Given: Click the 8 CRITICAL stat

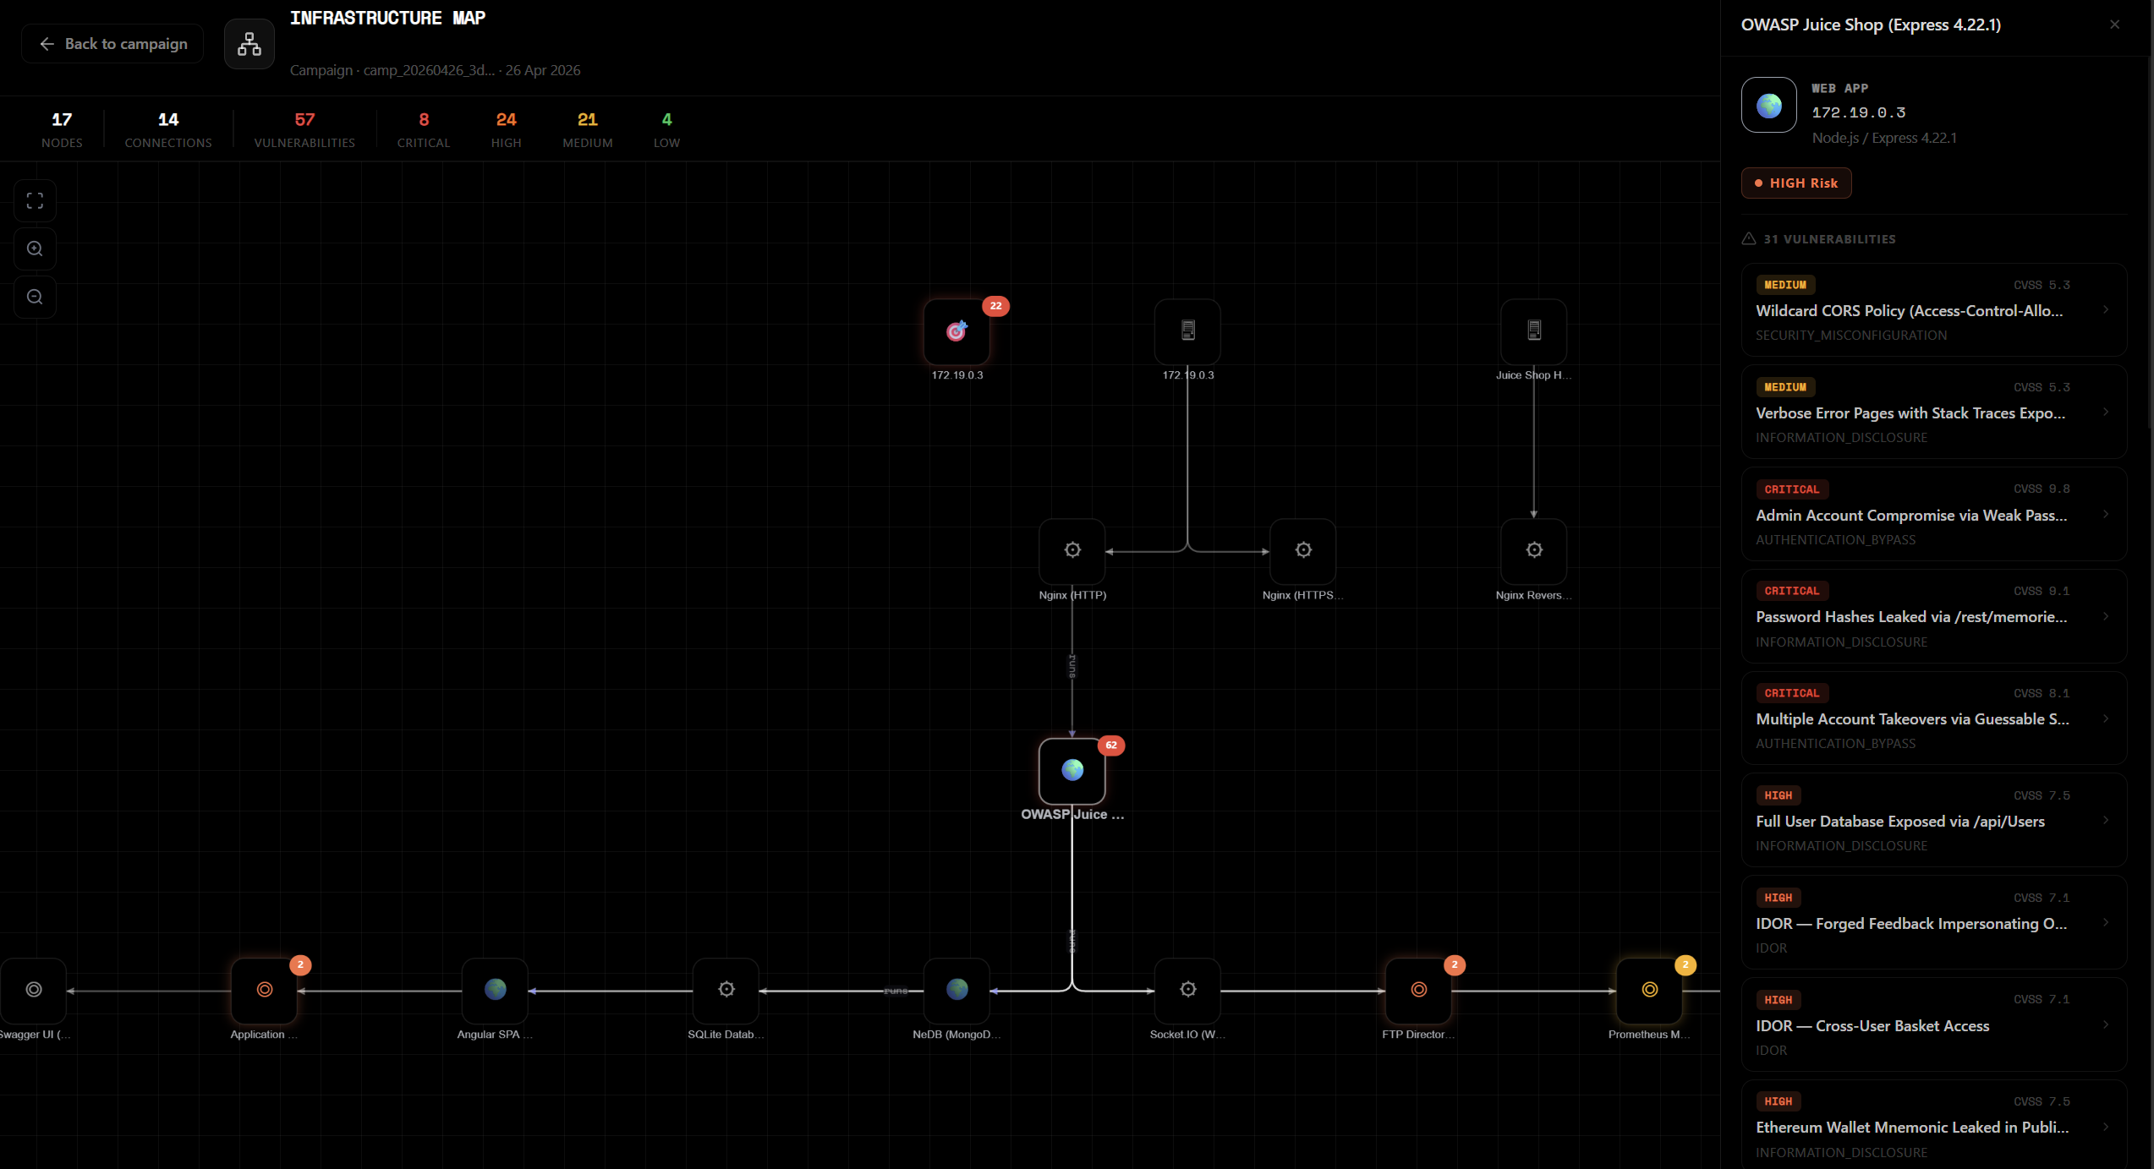Looking at the screenshot, I should click(x=424, y=129).
